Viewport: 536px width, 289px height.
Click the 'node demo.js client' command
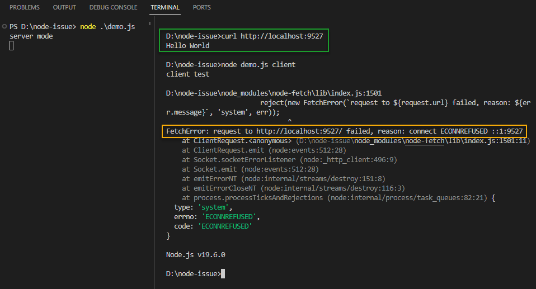click(x=258, y=65)
